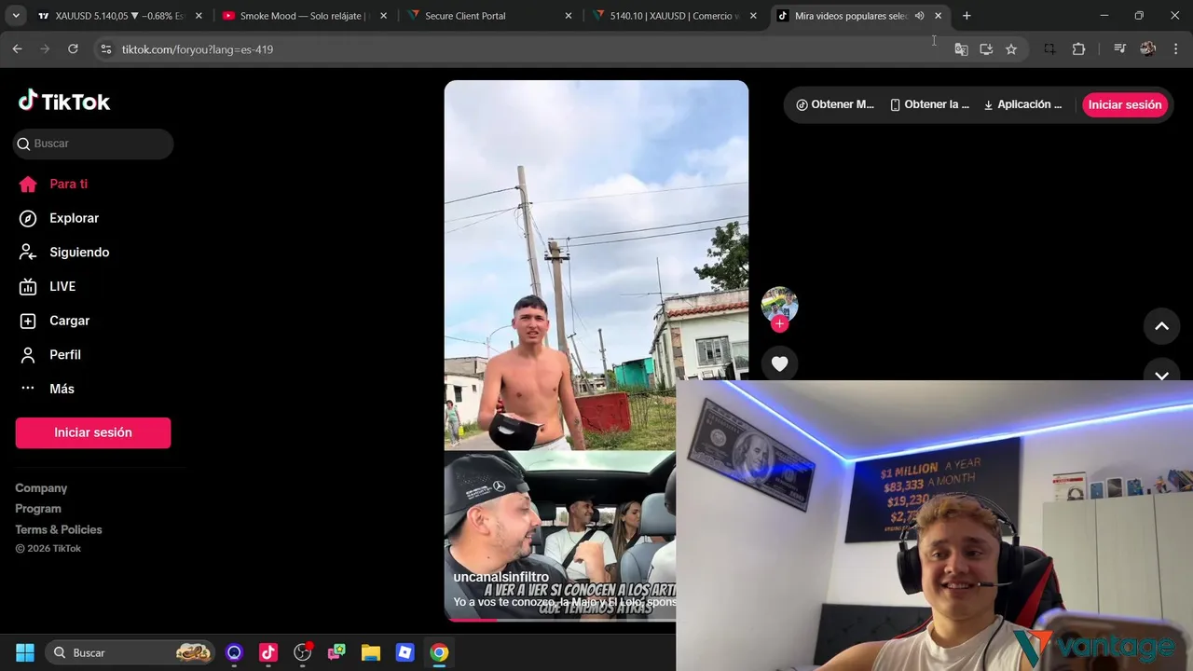Image resolution: width=1193 pixels, height=671 pixels.
Task: Click the TikTok logo in sidebar
Action: (64, 102)
